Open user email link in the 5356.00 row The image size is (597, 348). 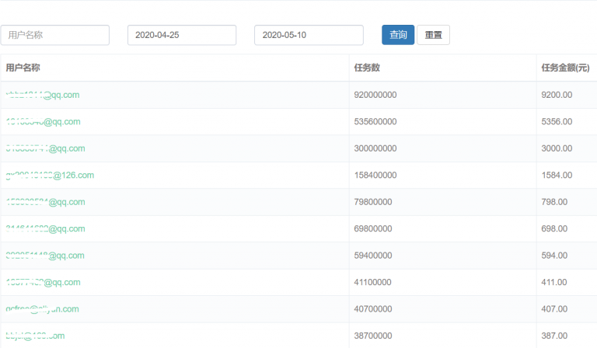tap(43, 122)
